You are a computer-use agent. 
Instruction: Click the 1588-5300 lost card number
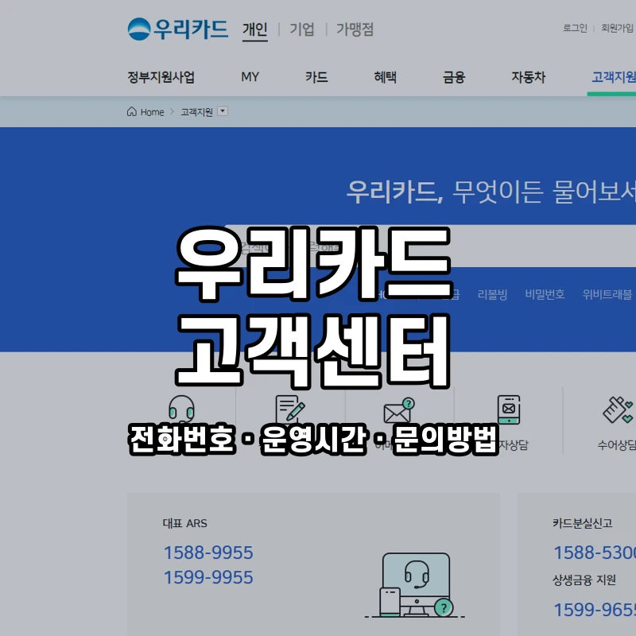[x=595, y=553]
